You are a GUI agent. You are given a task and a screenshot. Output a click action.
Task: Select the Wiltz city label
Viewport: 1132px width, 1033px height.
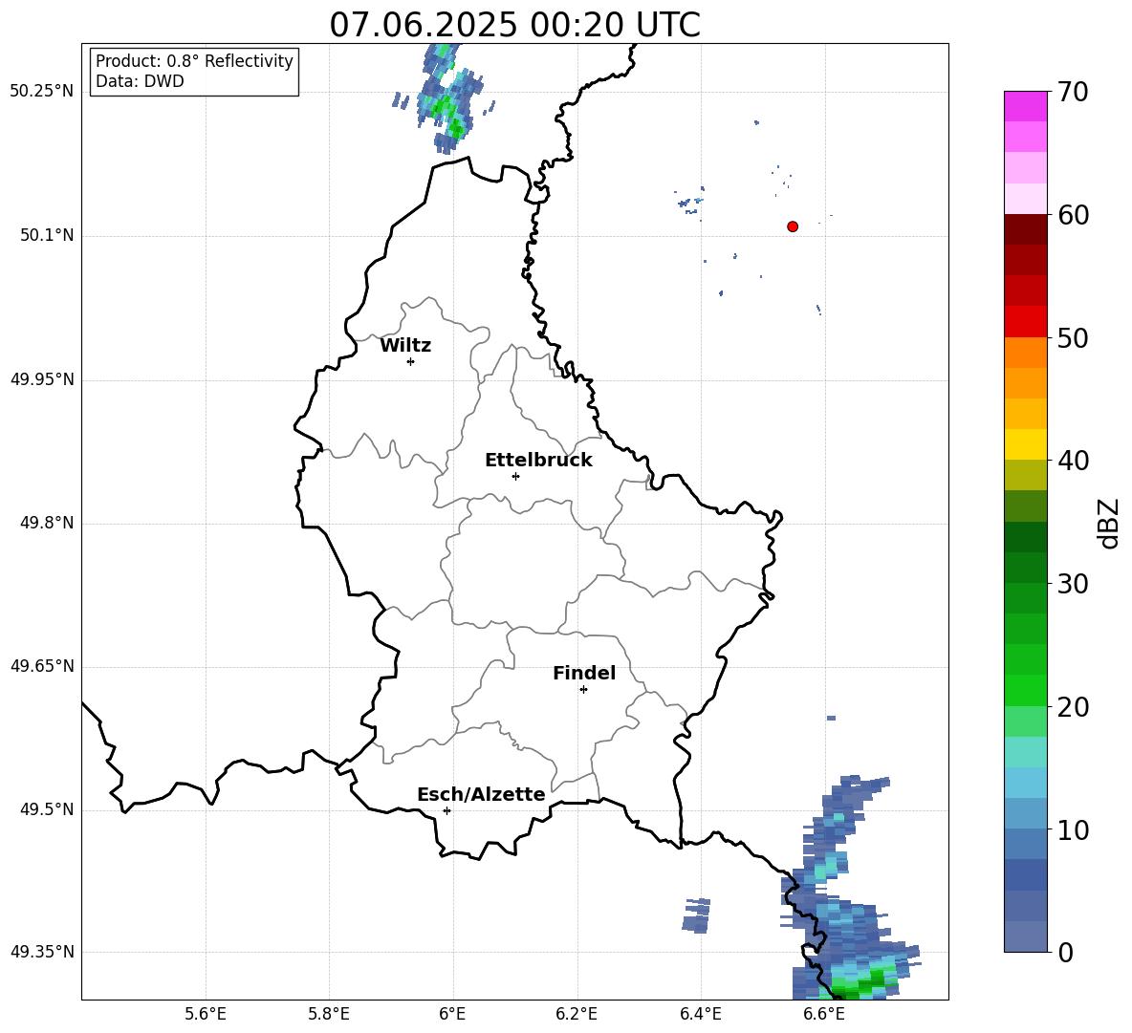tap(405, 345)
